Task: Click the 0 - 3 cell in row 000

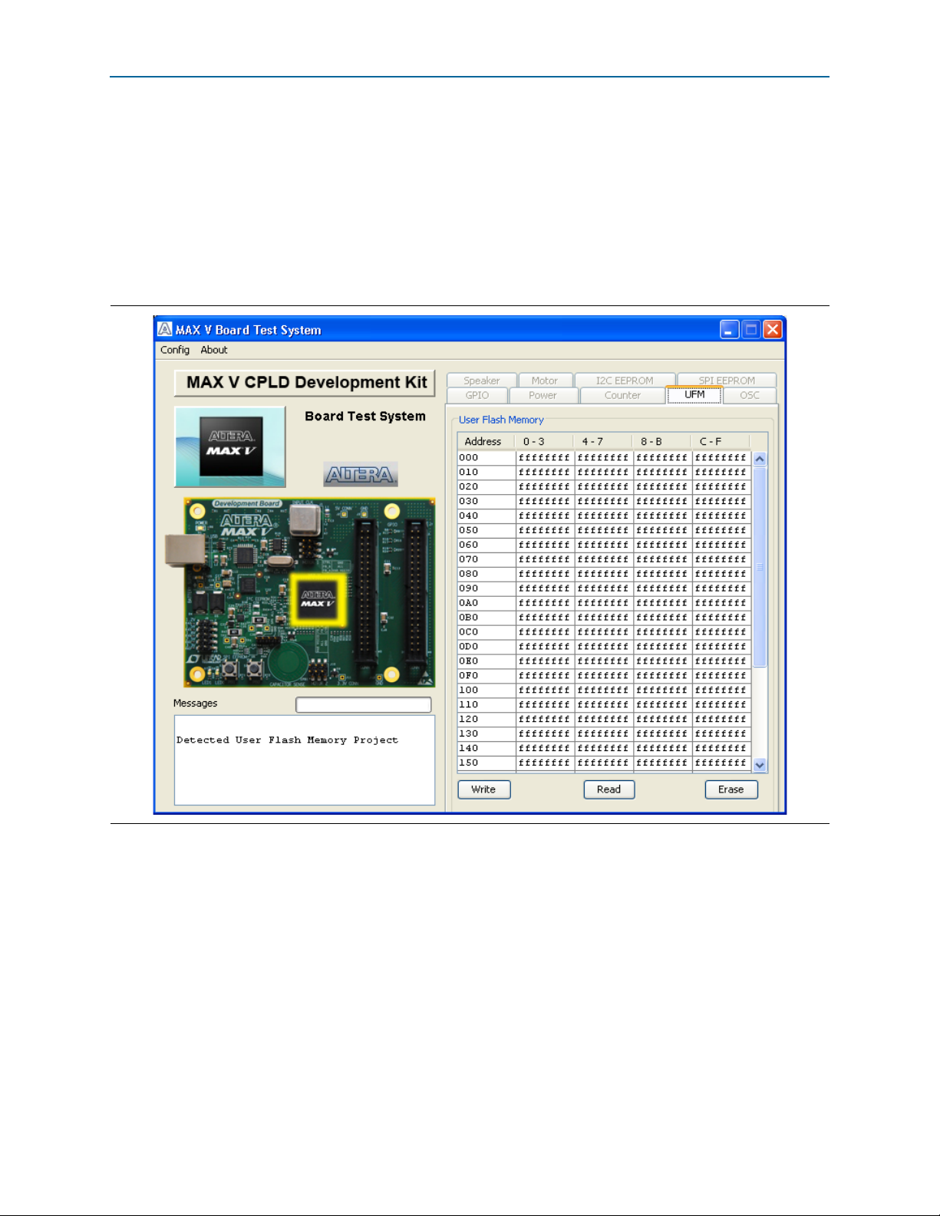Action: click(545, 458)
